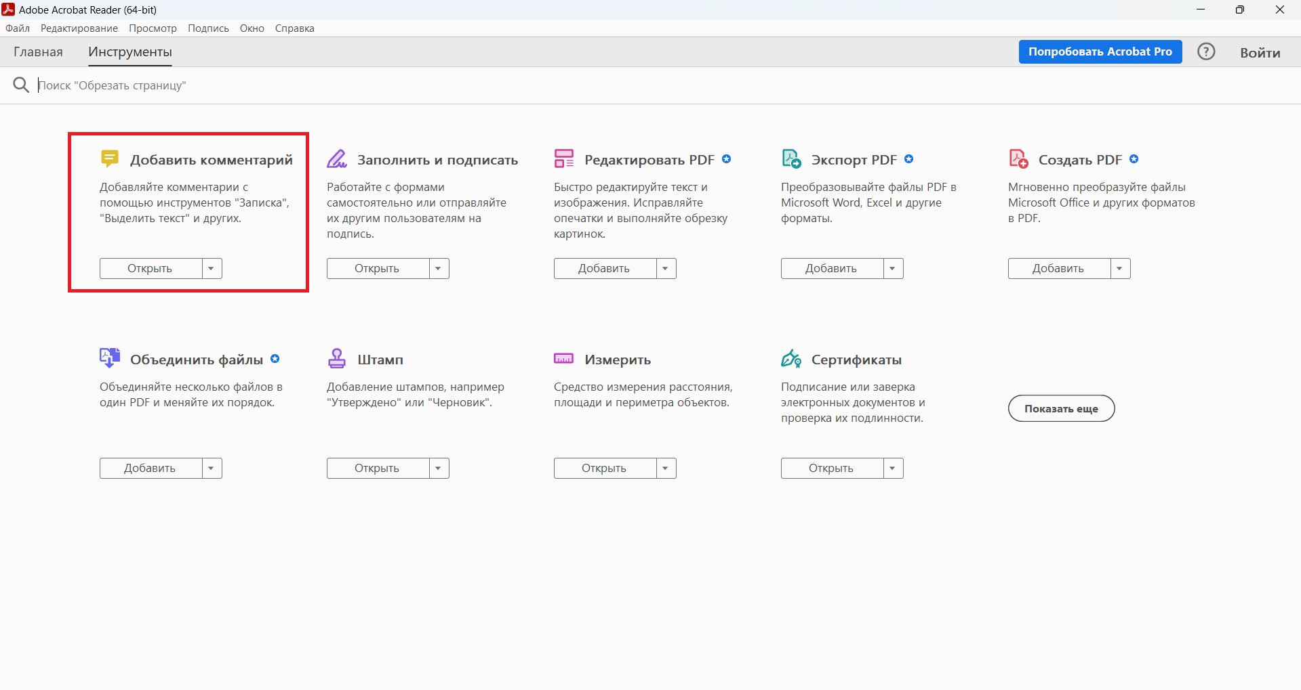
Task: Click the blue Pro badge next to Объединить файлы
Action: click(275, 359)
